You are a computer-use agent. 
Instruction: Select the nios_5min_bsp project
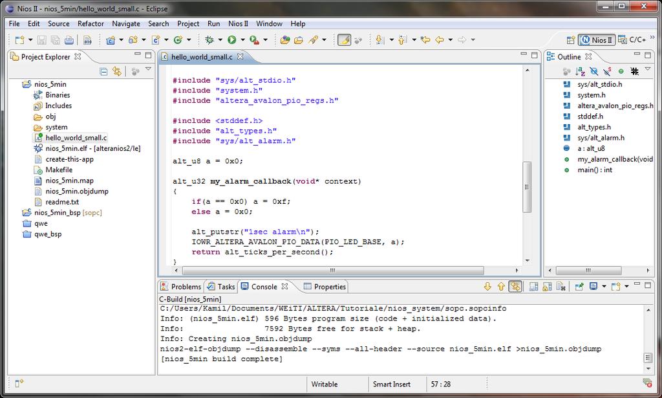point(68,212)
